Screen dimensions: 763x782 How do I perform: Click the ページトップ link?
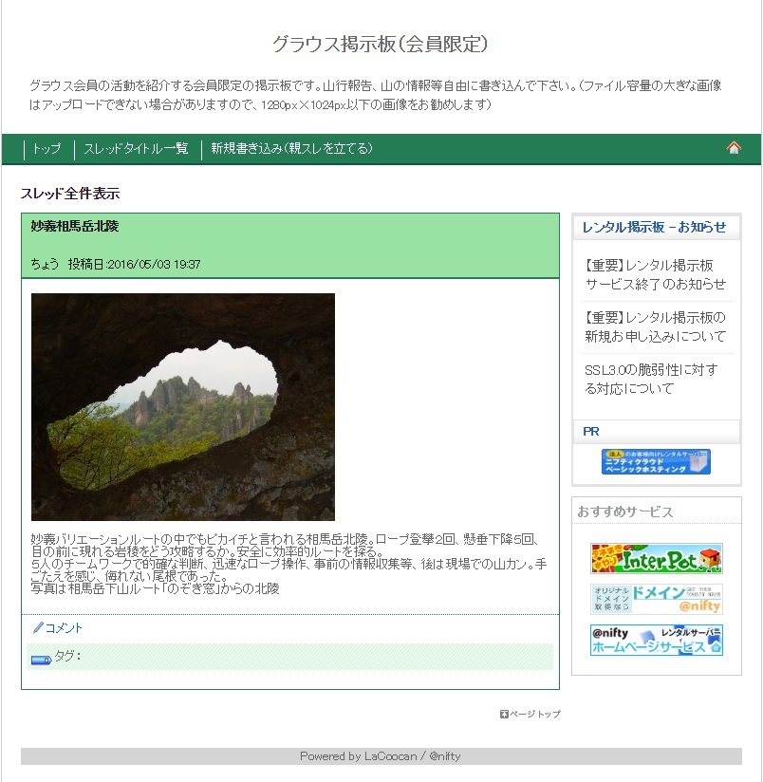click(534, 715)
